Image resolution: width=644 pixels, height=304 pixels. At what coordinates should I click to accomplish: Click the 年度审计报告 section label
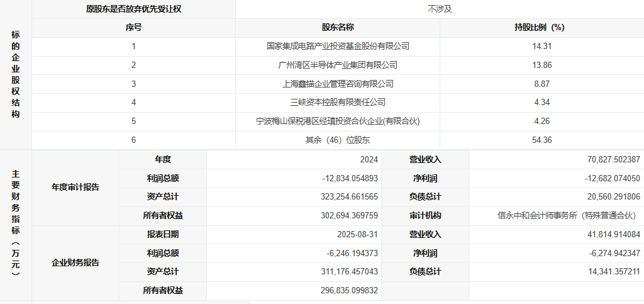pyautogui.click(x=75, y=188)
